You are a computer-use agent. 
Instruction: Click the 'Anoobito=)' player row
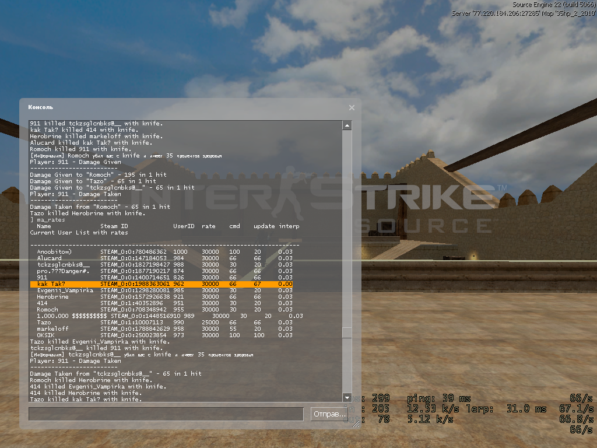click(x=164, y=252)
